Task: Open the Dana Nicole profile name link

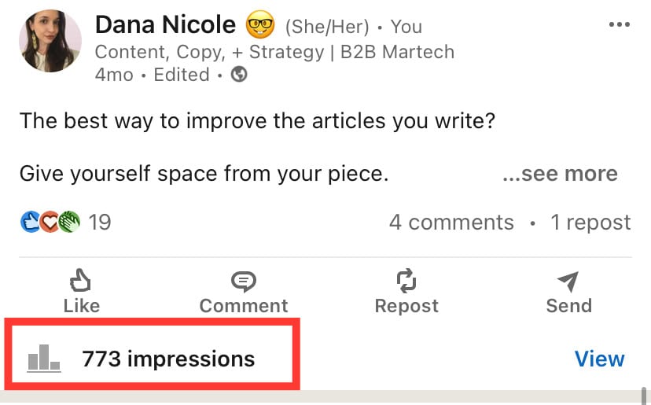Action: click(x=165, y=24)
